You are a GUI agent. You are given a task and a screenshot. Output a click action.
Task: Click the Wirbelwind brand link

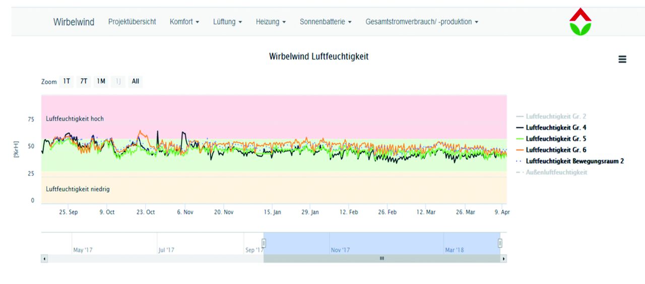[x=74, y=22]
